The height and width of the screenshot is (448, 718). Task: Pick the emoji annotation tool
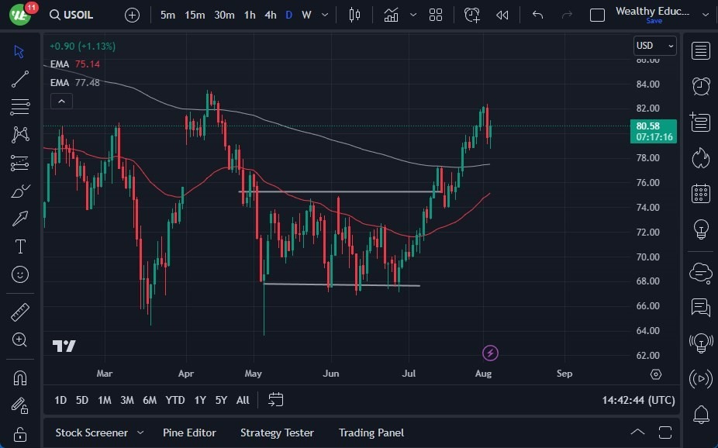tap(19, 274)
